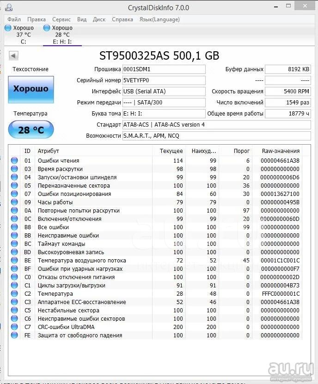Click the interface field USB (Serial ATA)
This screenshot has width=318, height=384.
coord(164,91)
